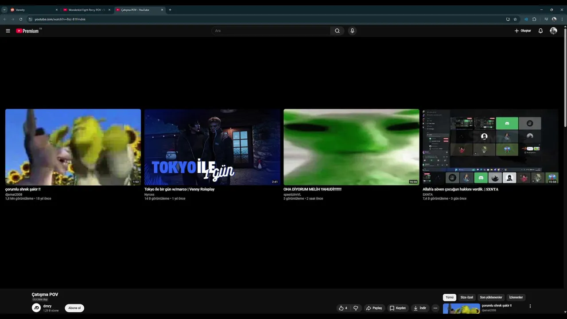Image resolution: width=567 pixels, height=319 pixels.
Task: Expand the tab search dropdown arrow
Action: 4,10
